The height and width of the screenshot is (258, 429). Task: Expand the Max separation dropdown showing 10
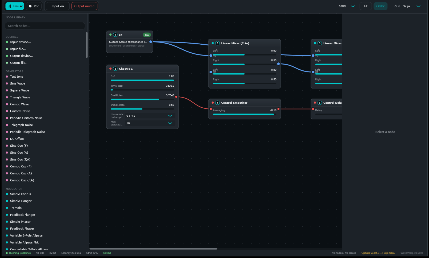149,123
